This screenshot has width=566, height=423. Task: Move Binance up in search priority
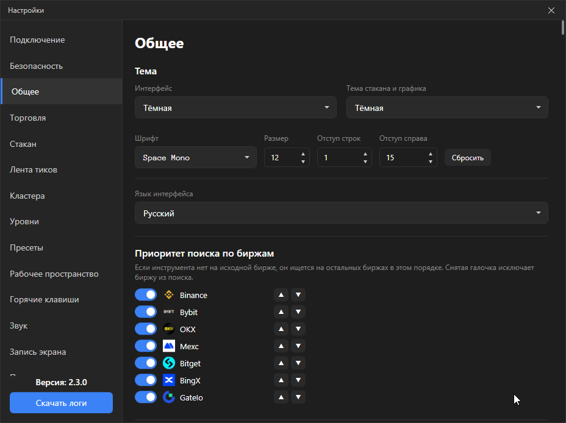[x=281, y=295]
